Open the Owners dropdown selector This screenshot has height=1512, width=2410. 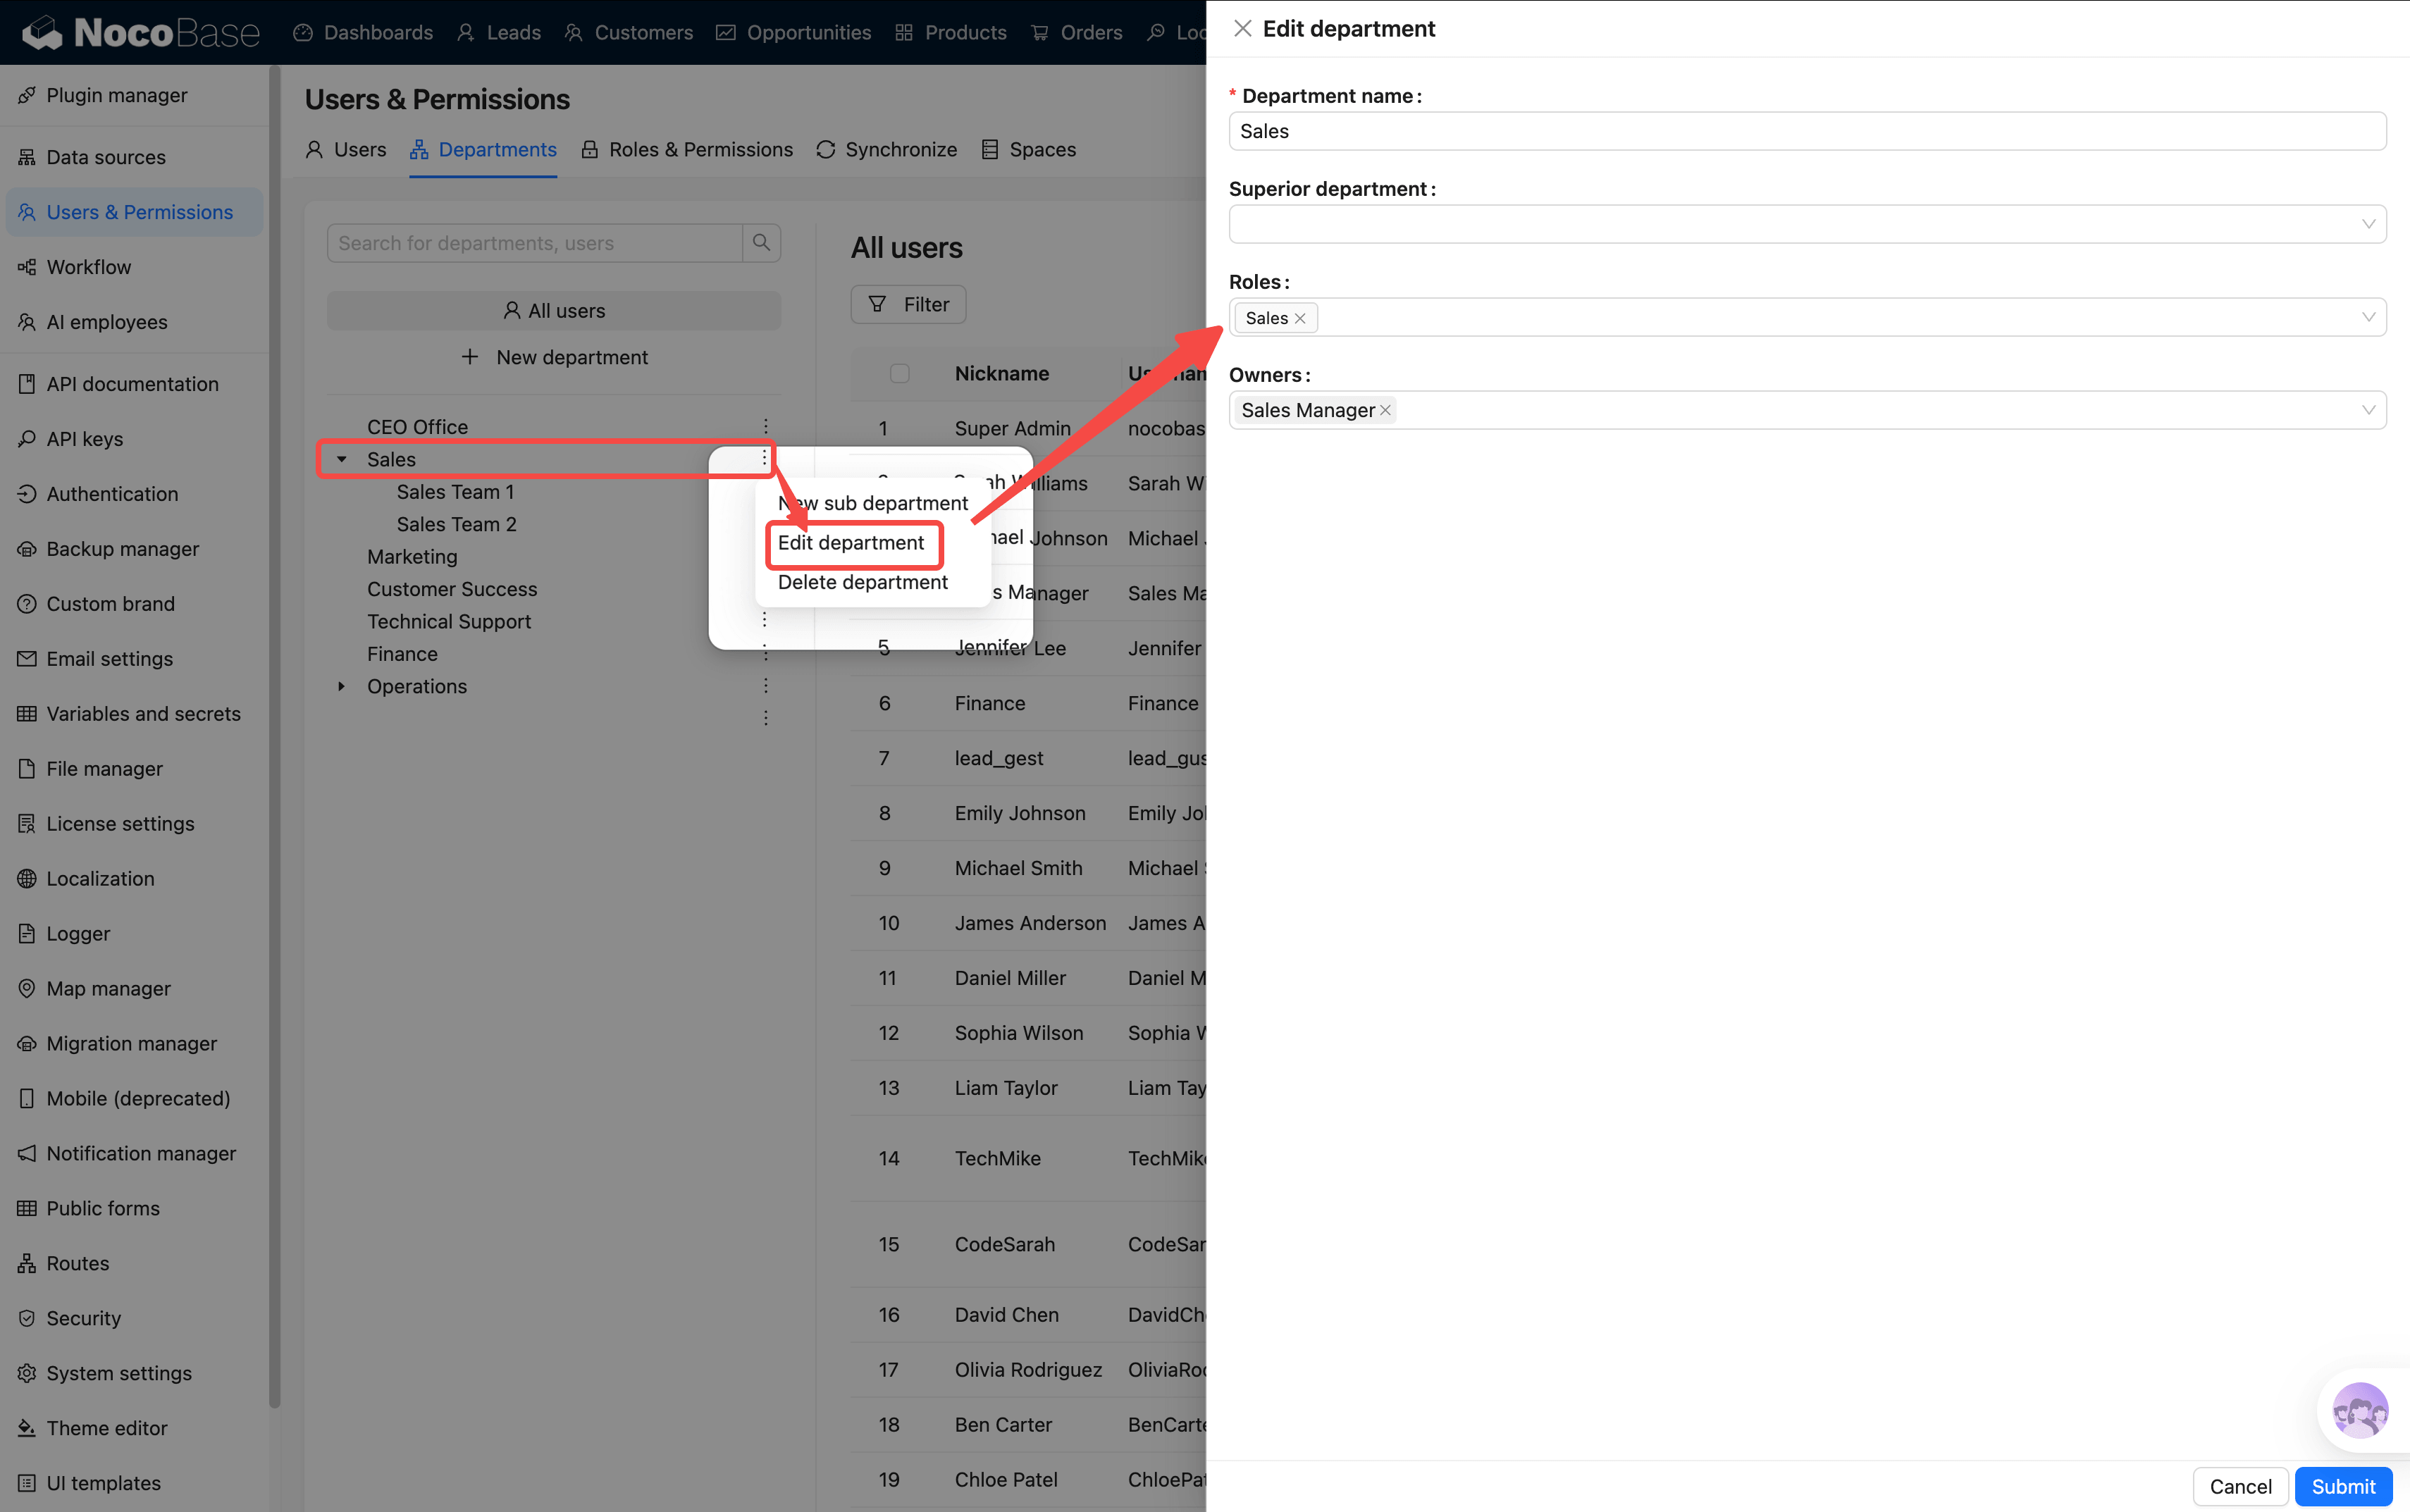(x=1880, y=410)
